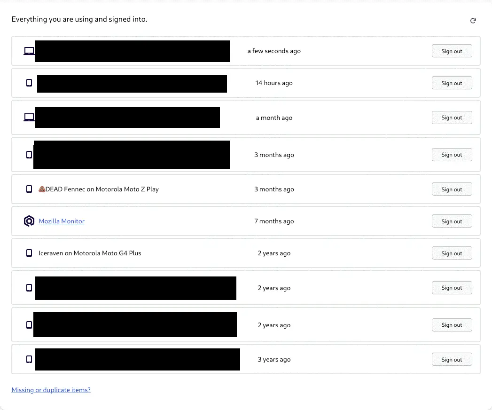The image size is (492, 410).
Task: Sign out the device active a month ago
Action: coord(452,118)
